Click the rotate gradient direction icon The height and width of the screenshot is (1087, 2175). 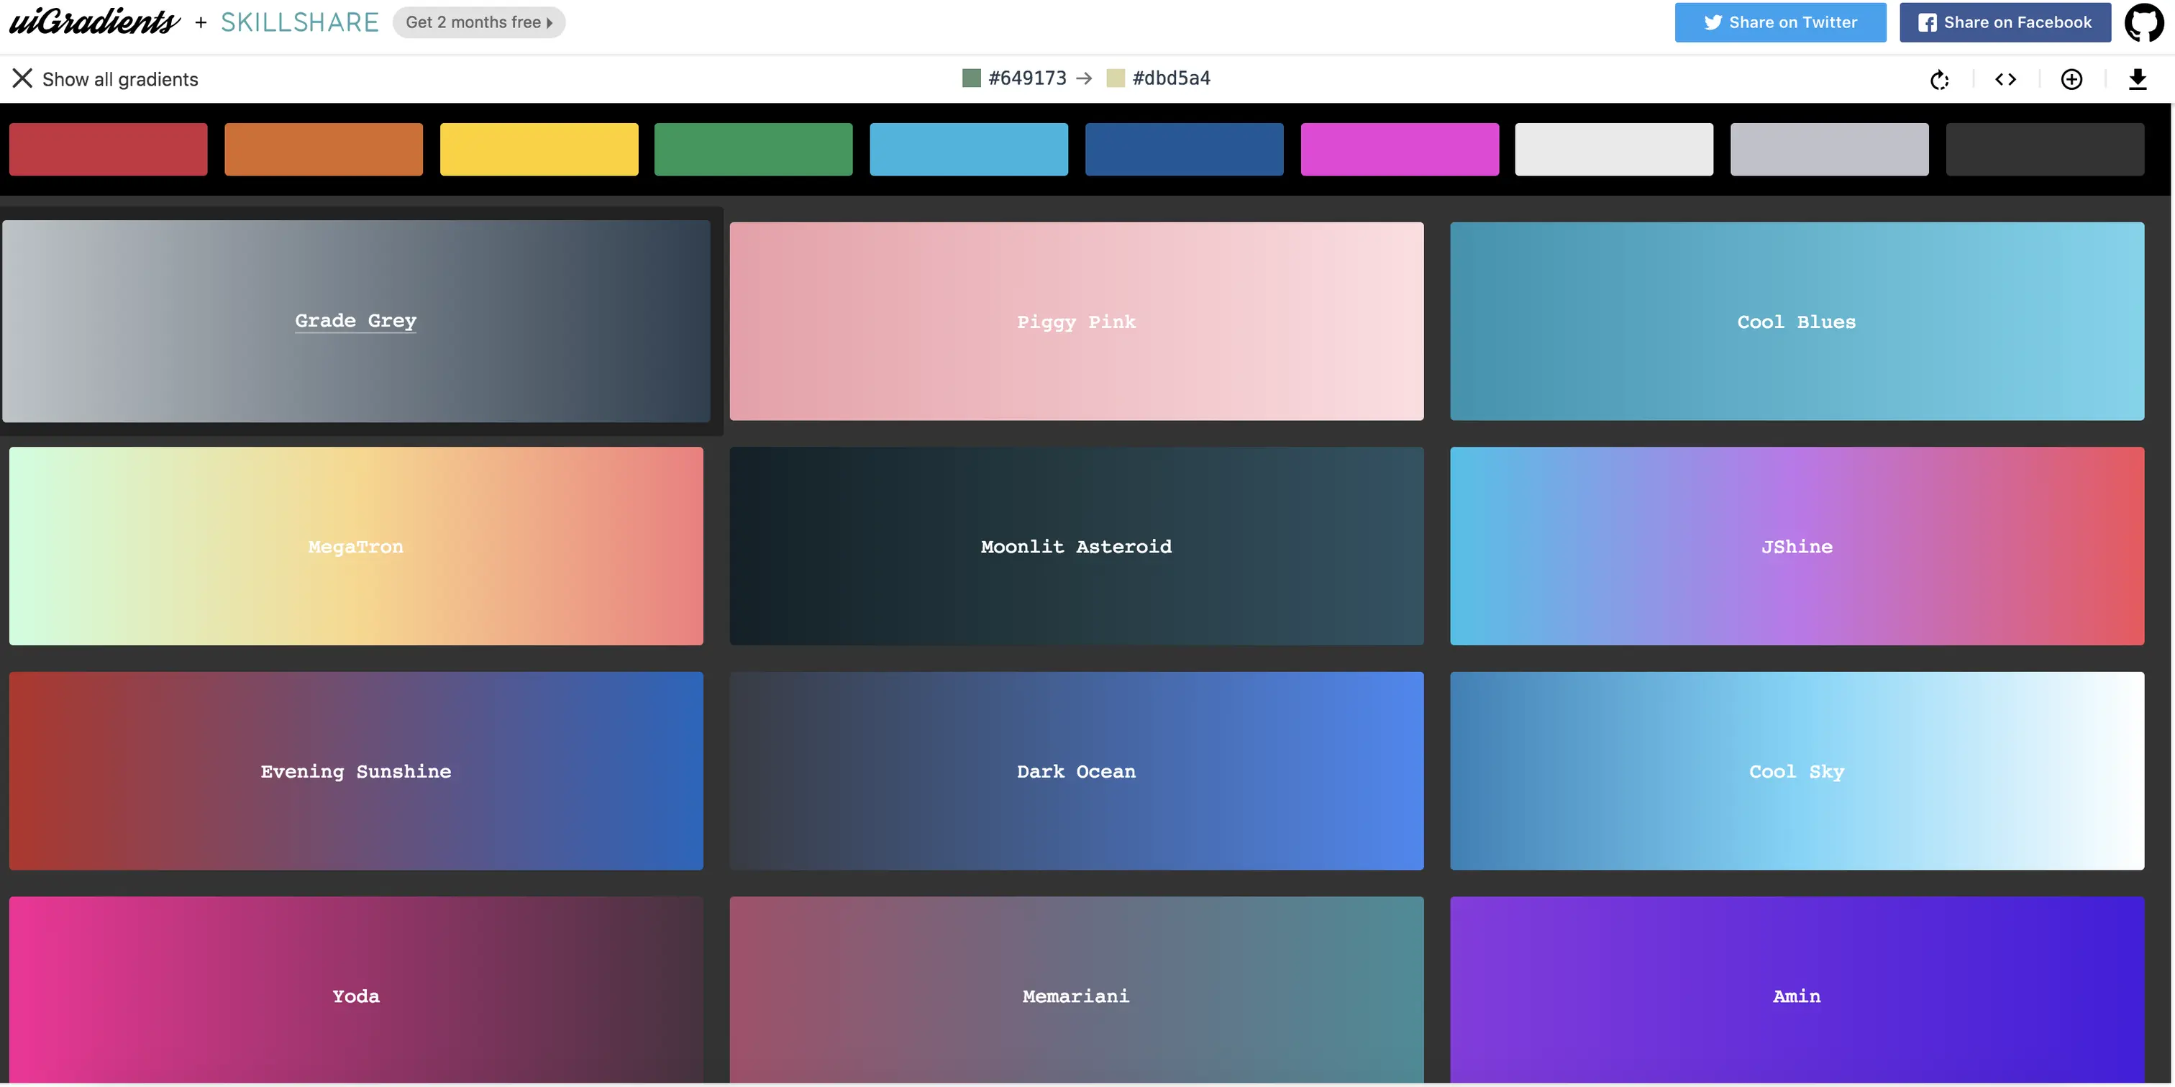pyautogui.click(x=1939, y=79)
